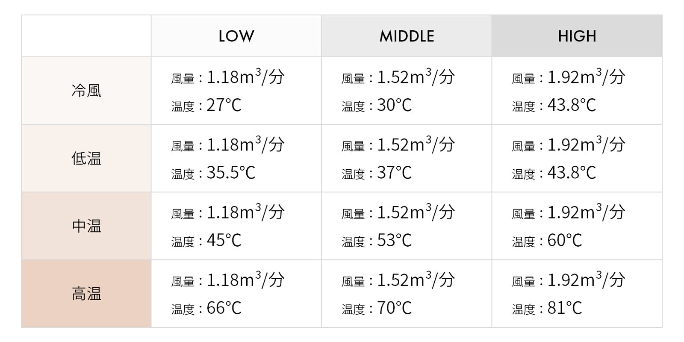The height and width of the screenshot is (342, 684).
Task: Click the 1.18m³/分 airflow in 冷風 row
Action: pos(245,77)
